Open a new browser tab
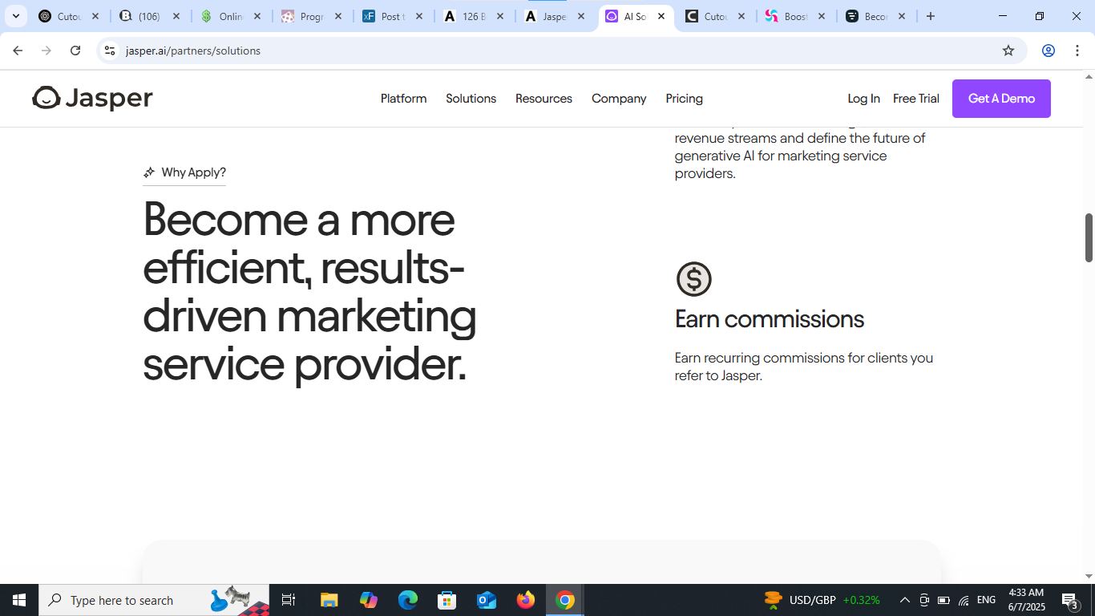 click(930, 16)
